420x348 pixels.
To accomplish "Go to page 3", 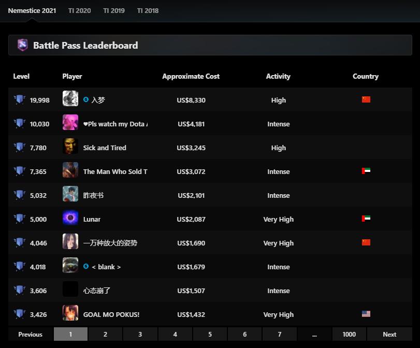I will coord(140,334).
